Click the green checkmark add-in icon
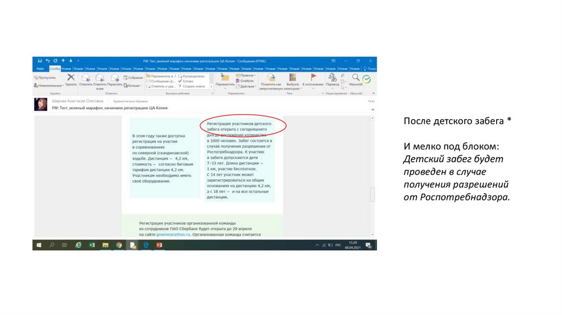The width and height of the screenshot is (562, 315). (x=367, y=79)
